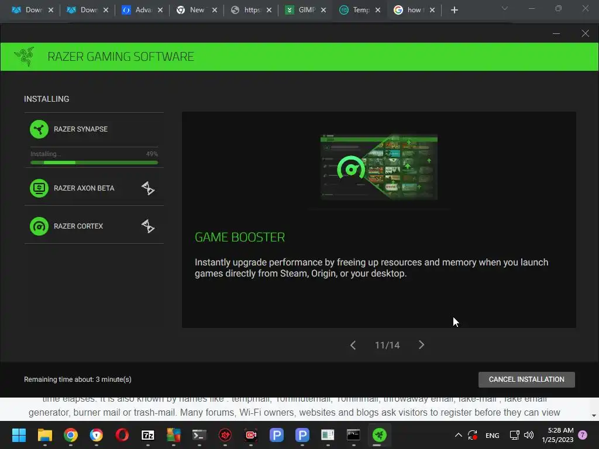The image size is (599, 449).
Task: Open the network icon in tray
Action: 514,435
